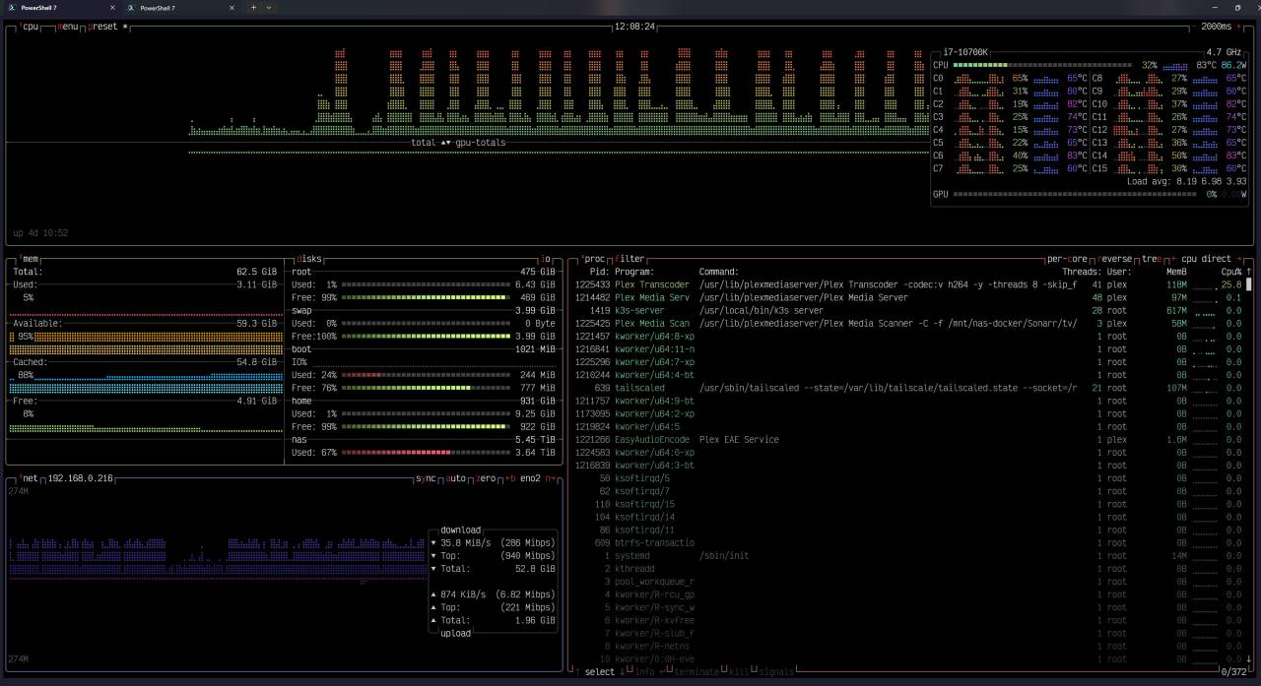Switch to the second PowerShell 7 tab
Screen dimensions: 1261x686
pyautogui.click(x=158, y=8)
